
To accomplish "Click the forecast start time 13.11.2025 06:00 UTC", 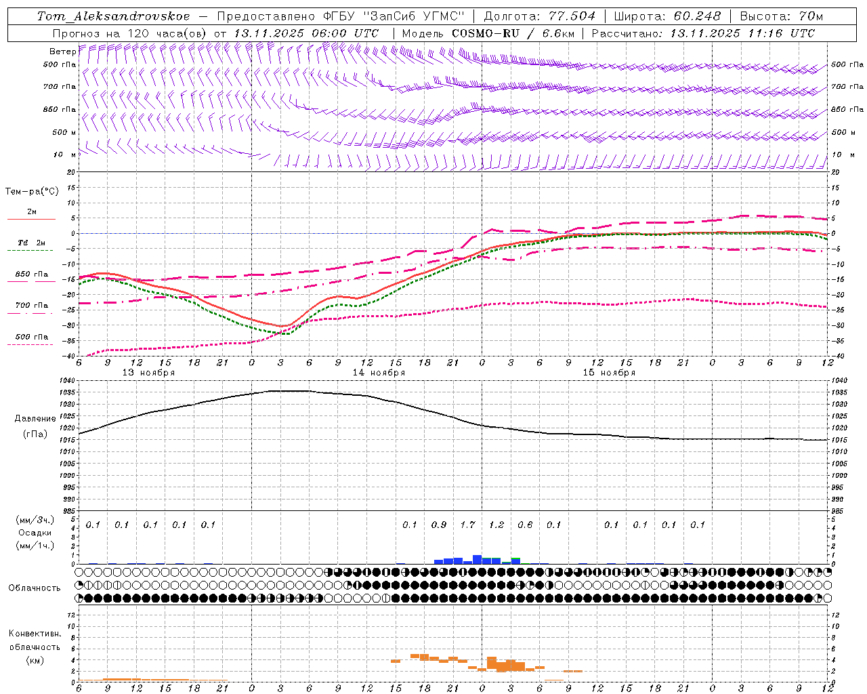I will [306, 33].
